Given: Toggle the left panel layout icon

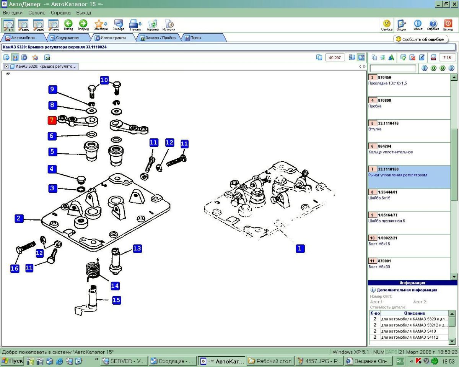Looking at the screenshot, I should 352,57.
